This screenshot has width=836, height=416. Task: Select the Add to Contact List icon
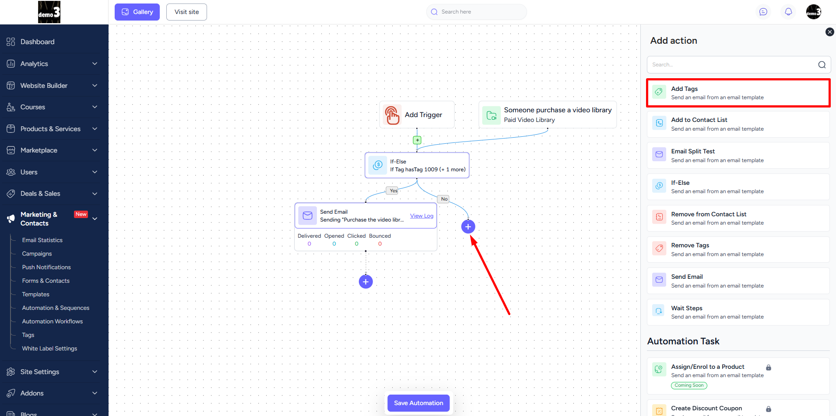point(659,123)
